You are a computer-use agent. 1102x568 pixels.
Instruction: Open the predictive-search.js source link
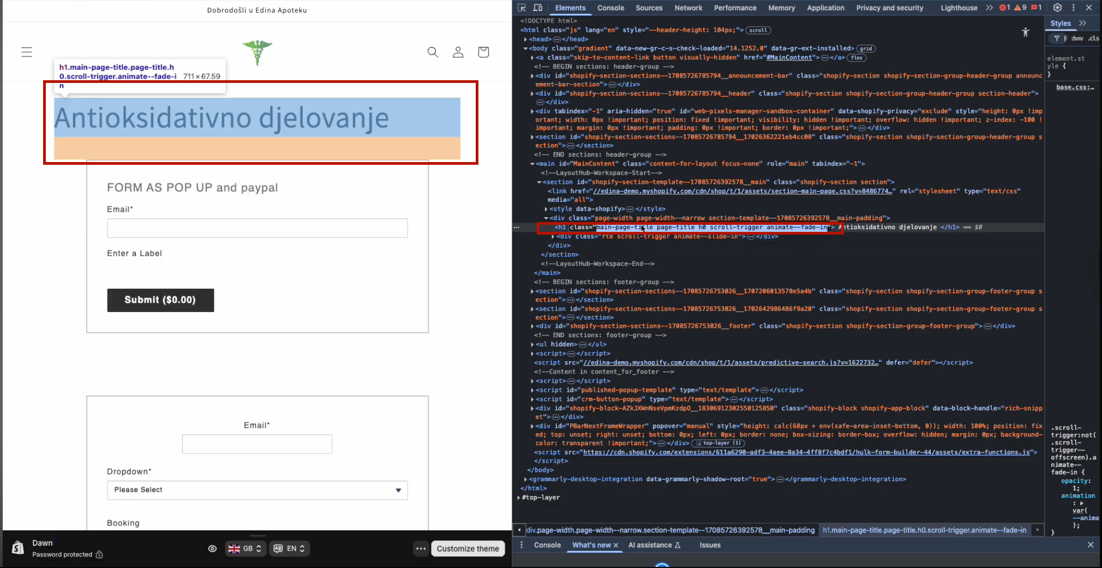[x=731, y=362]
